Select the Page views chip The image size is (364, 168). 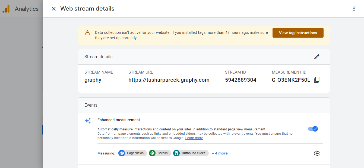click(x=135, y=153)
